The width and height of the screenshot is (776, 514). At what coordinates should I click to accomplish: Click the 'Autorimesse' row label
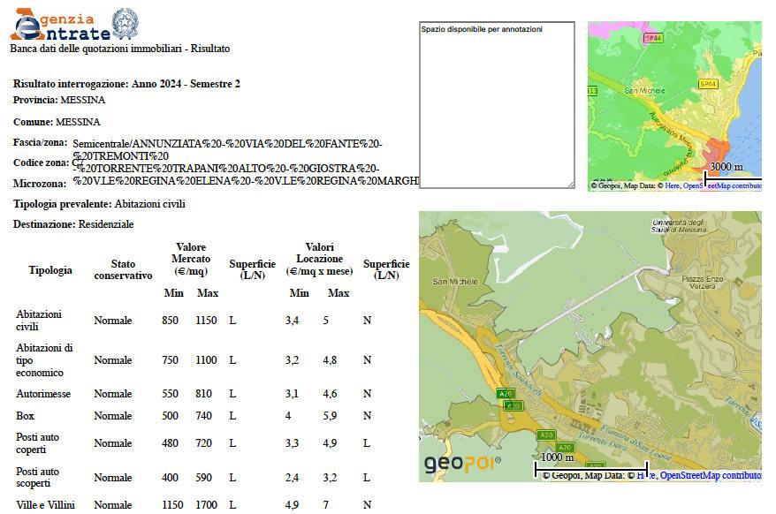pos(43,394)
